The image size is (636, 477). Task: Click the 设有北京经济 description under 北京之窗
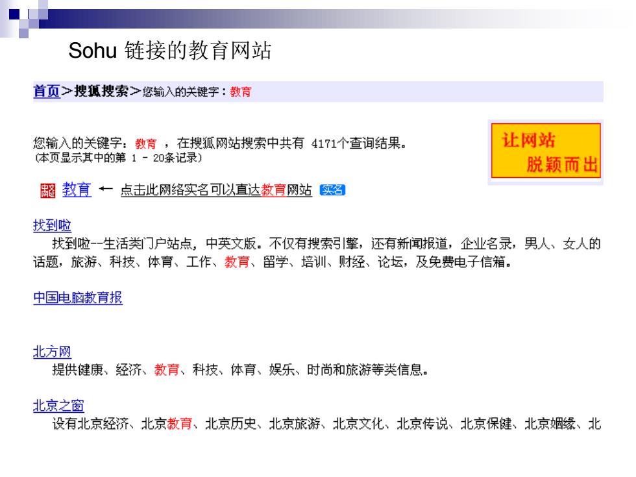[x=326, y=424]
